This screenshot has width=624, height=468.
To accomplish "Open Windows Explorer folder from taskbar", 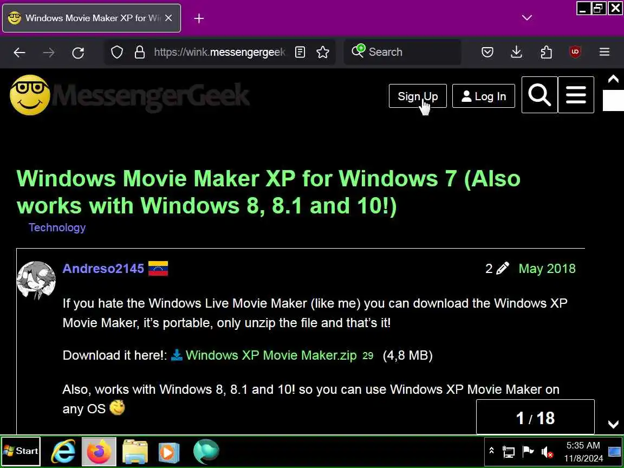I will [135, 451].
